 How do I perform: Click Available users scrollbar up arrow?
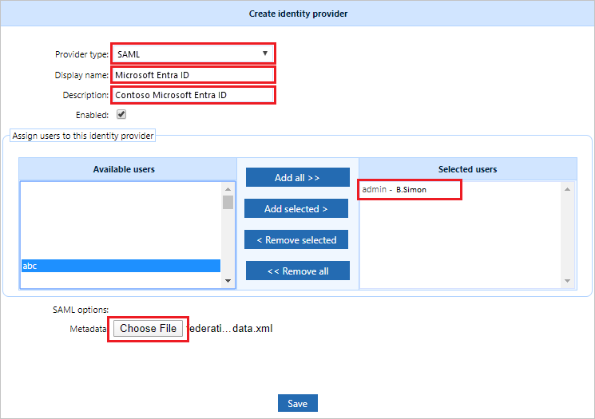click(x=228, y=189)
